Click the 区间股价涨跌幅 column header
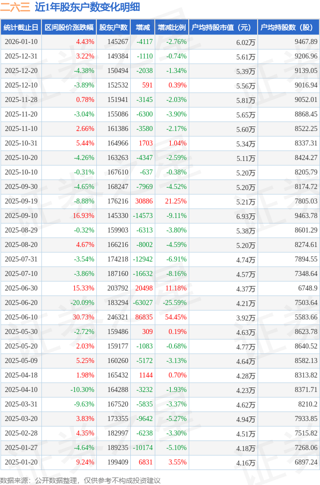Screen dimensions: 320x485 [69, 27]
